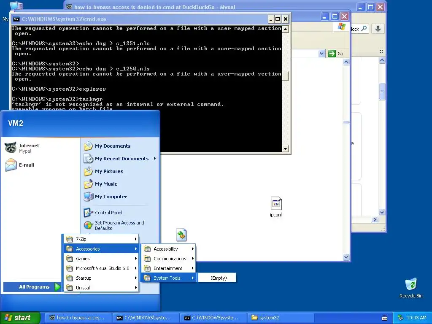Click Mypal grid menu icon
Screen dimensions: 432x324
(x=381, y=51)
